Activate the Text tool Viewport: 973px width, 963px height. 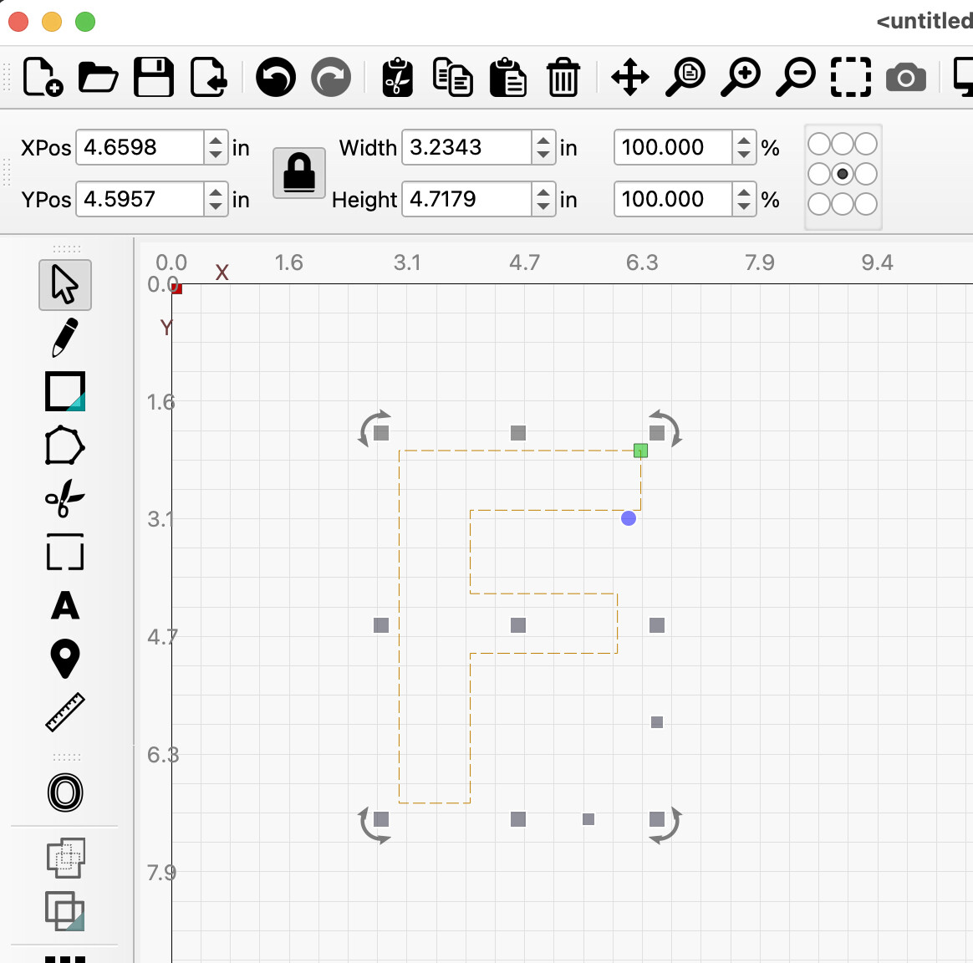(x=65, y=605)
